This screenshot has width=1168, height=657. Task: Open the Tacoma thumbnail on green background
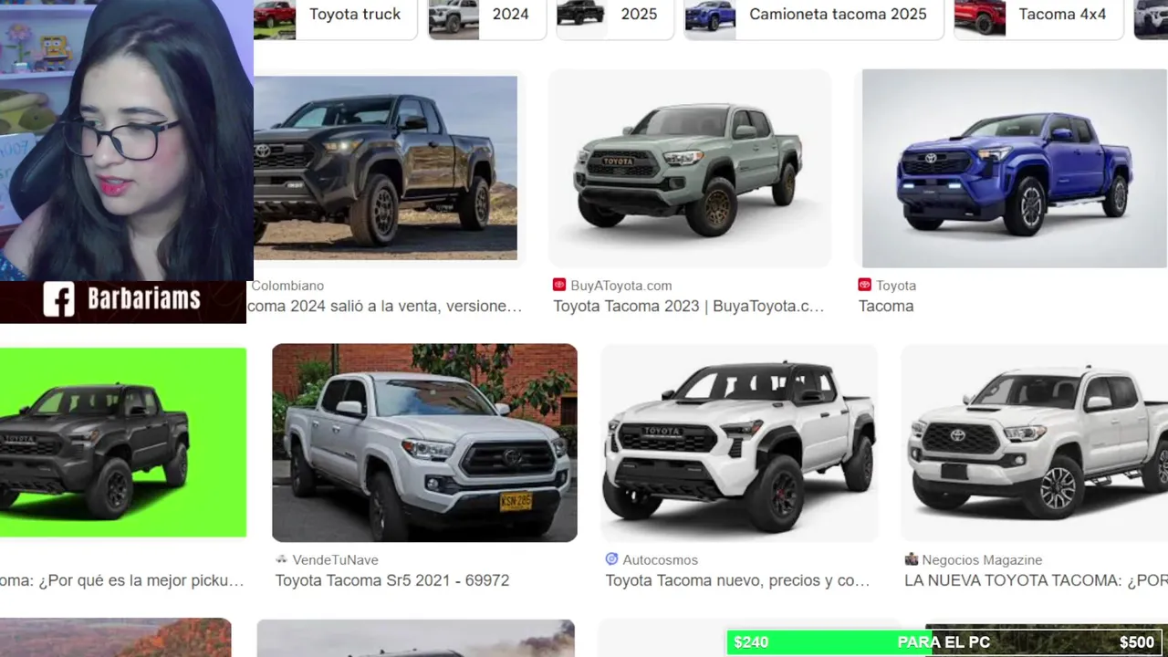pos(122,442)
